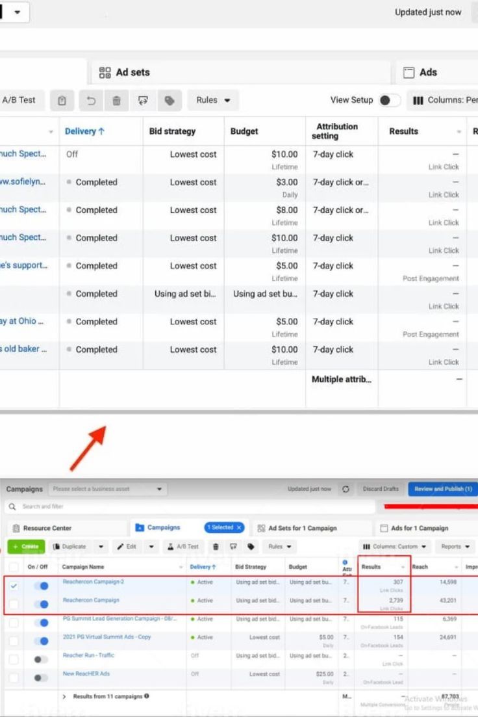This screenshot has width=478, height=717.
Task: Sort by the Delivery column header
Action: [x=84, y=131]
